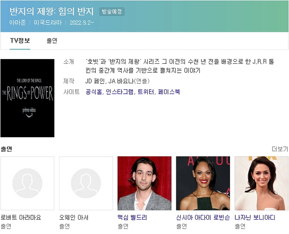Open The Rings of Power poster image
Screen dimensions: 289x234
(x=28, y=98)
